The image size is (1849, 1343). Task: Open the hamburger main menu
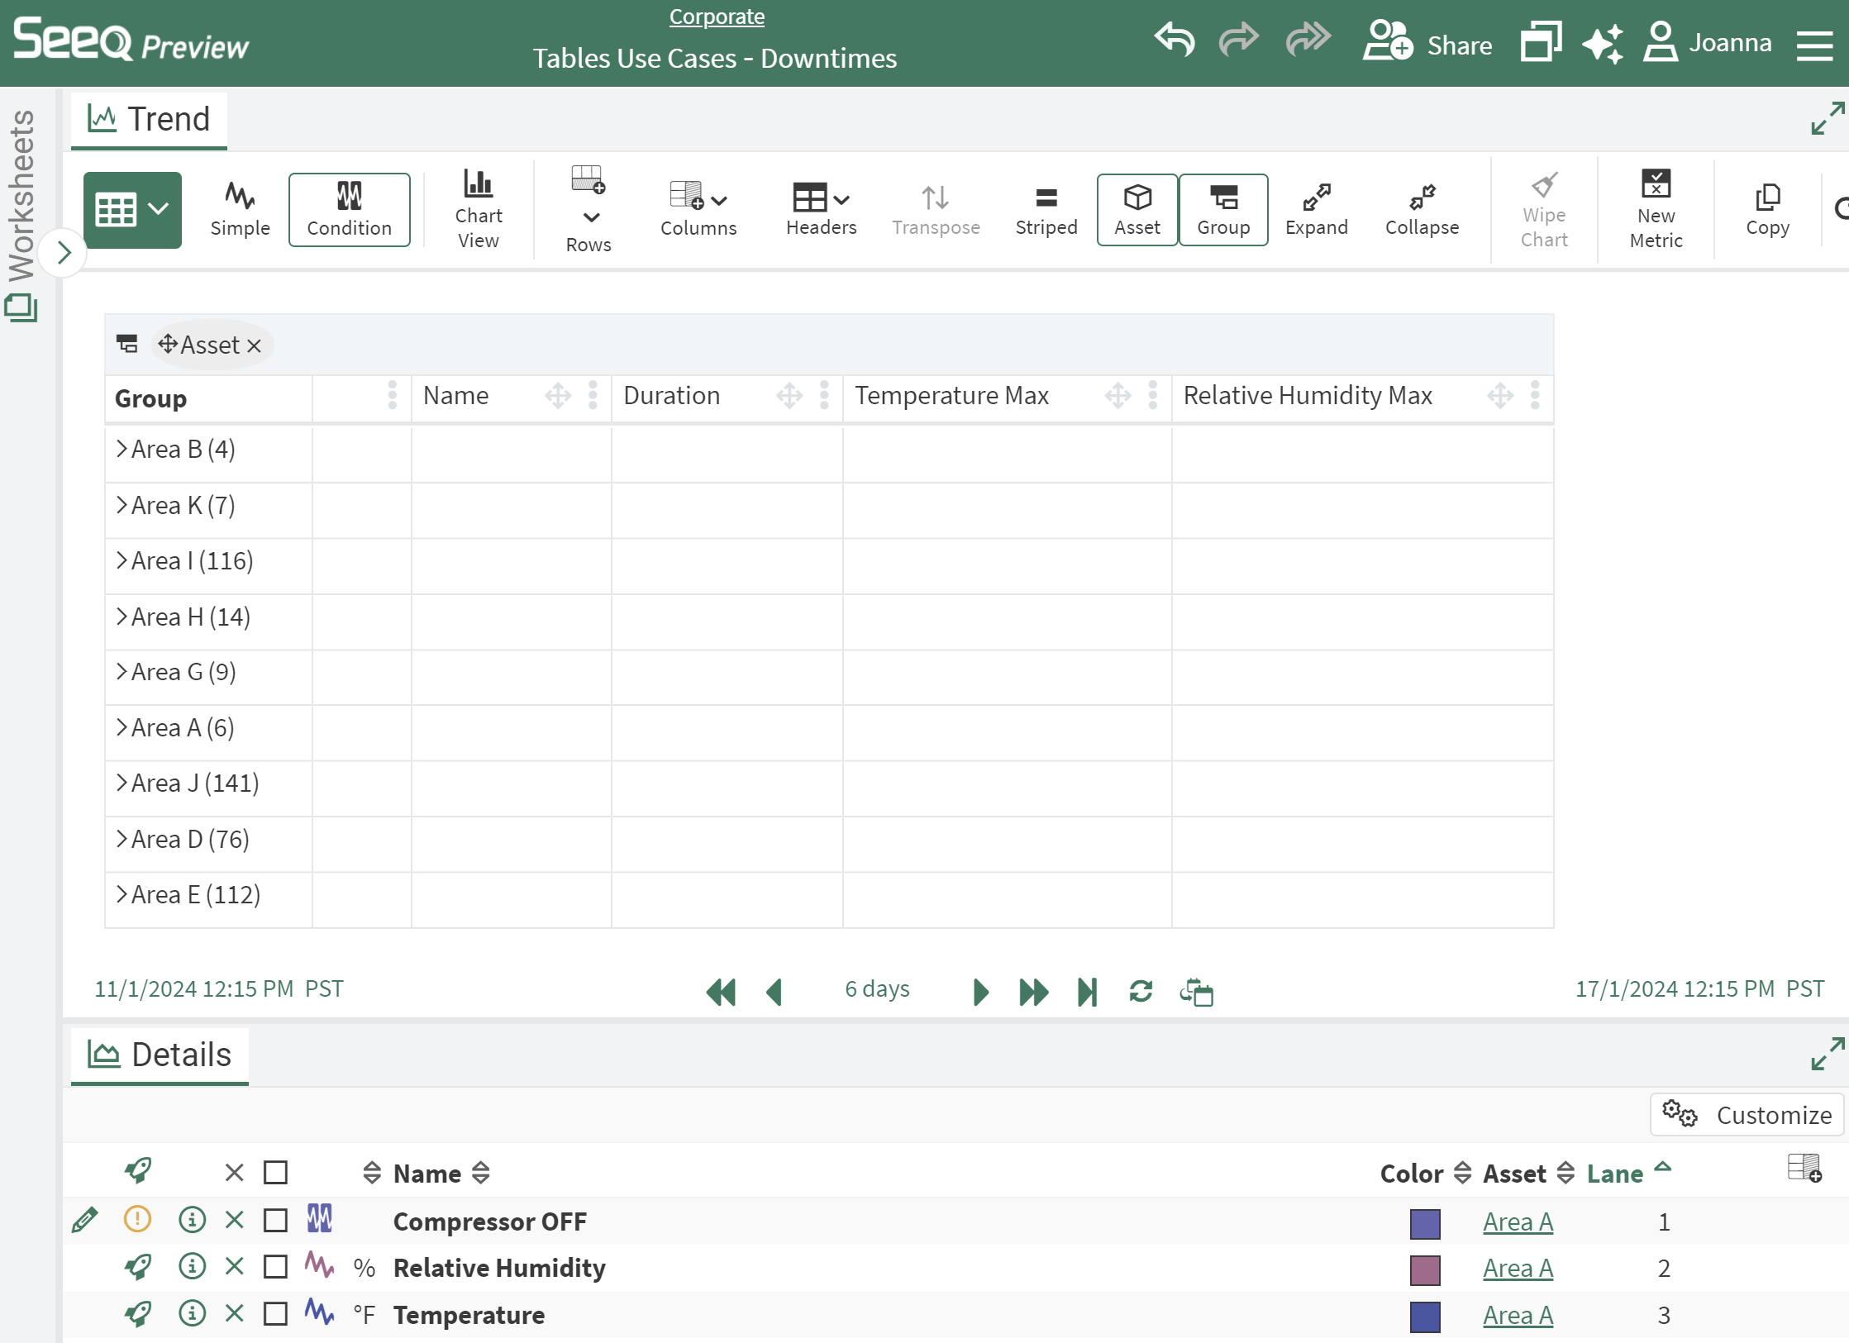click(x=1815, y=45)
